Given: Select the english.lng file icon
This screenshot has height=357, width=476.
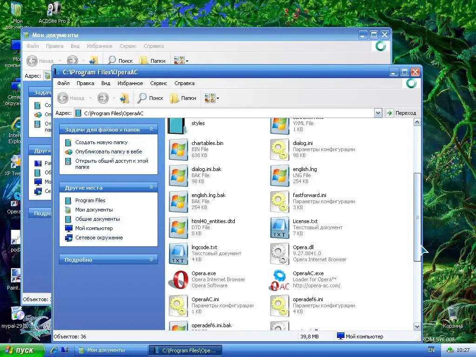Looking at the screenshot, I should point(279,175).
